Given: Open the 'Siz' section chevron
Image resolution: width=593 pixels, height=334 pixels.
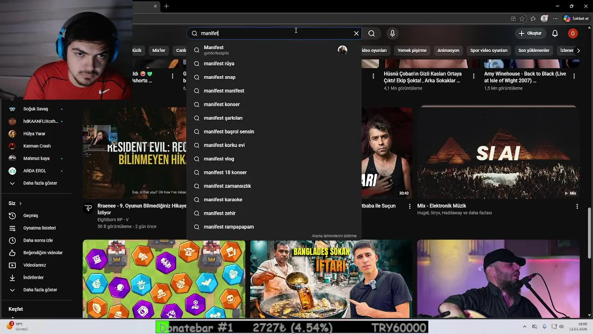Looking at the screenshot, I should point(20,203).
